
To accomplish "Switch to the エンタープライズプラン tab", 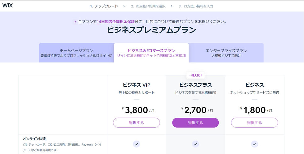I will click(226, 53).
